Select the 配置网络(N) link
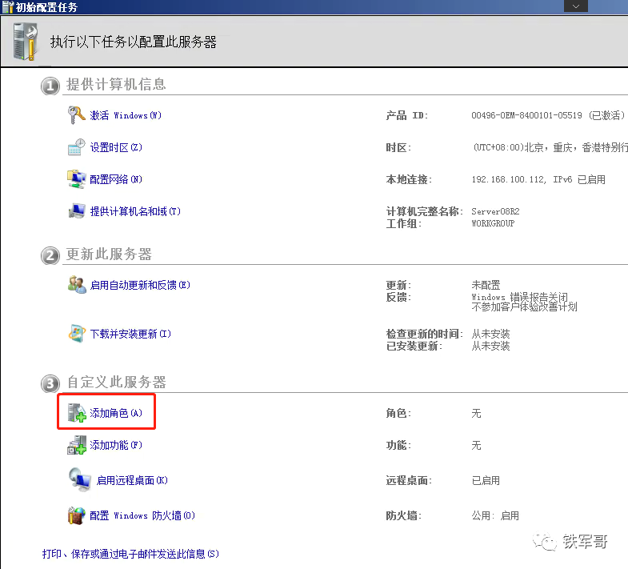Screen dimensions: 628x569 tap(116, 179)
